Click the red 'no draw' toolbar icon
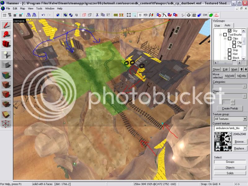Viewport: 248px width, 186px height. tap(216, 15)
